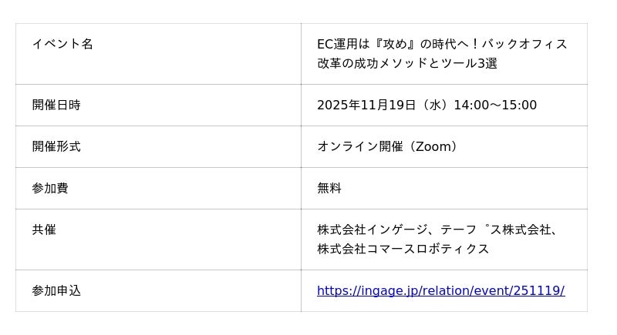The width and height of the screenshot is (617, 335).
Task: Click the time text 14:00〜15:00
Action: 495,105
